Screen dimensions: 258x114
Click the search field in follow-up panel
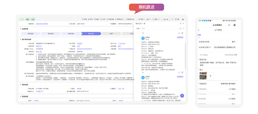160,28
